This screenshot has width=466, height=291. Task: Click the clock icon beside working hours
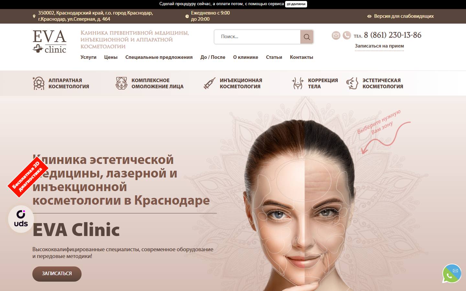coord(187,16)
